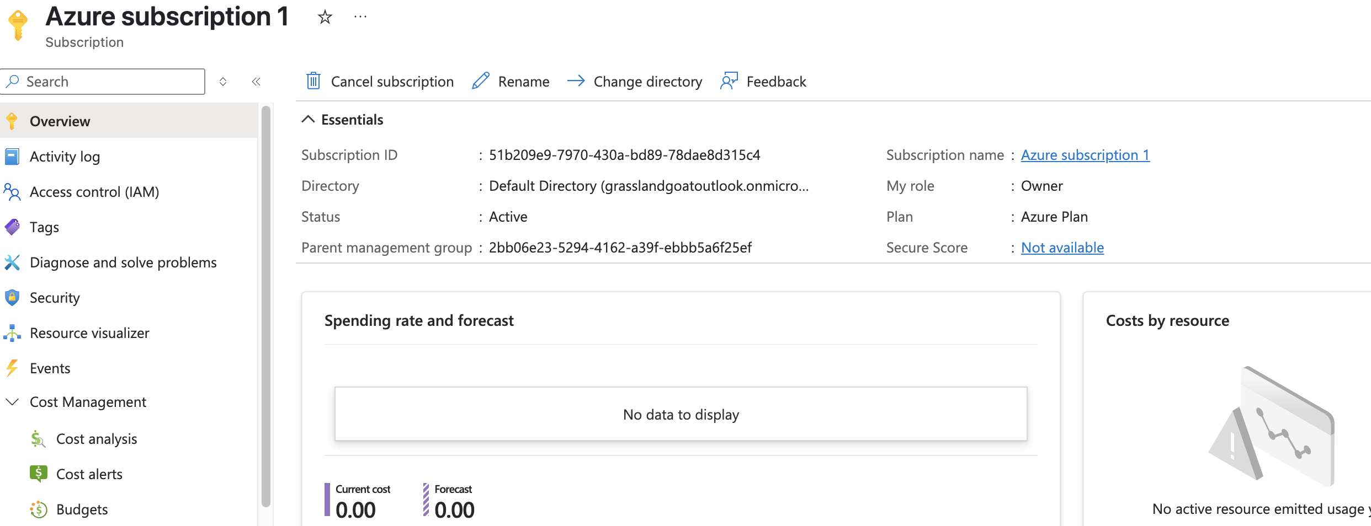Collapse the Cost Management group

coord(12,401)
